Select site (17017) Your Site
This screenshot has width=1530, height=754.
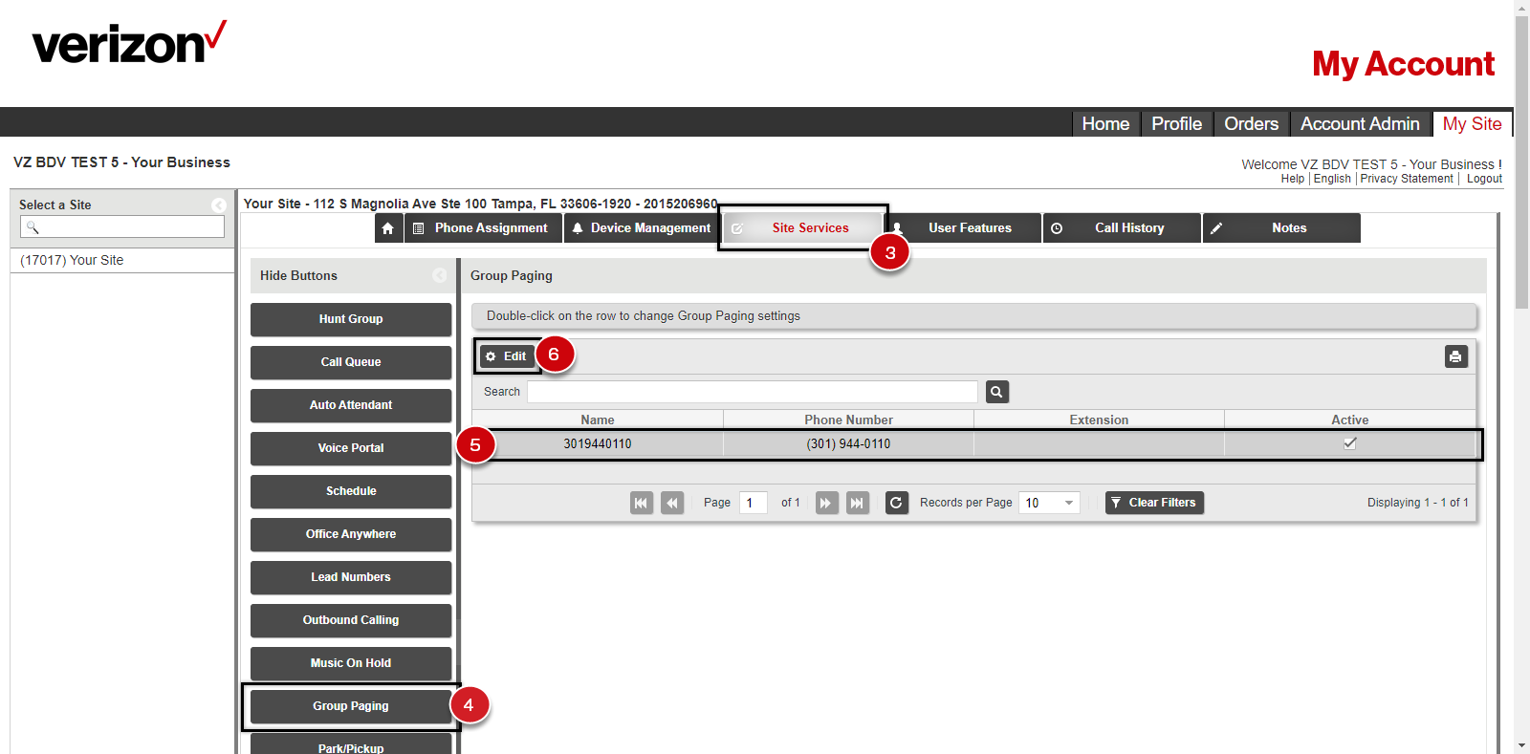pos(122,261)
